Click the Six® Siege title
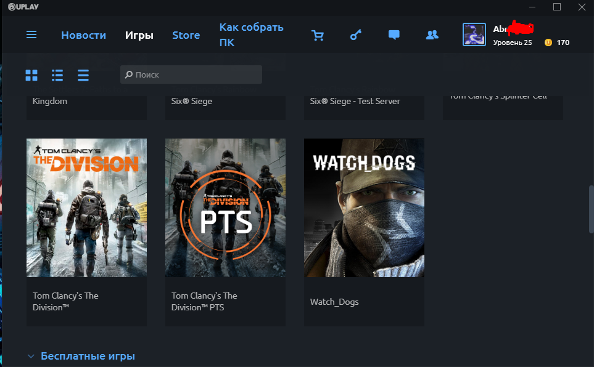 192,101
